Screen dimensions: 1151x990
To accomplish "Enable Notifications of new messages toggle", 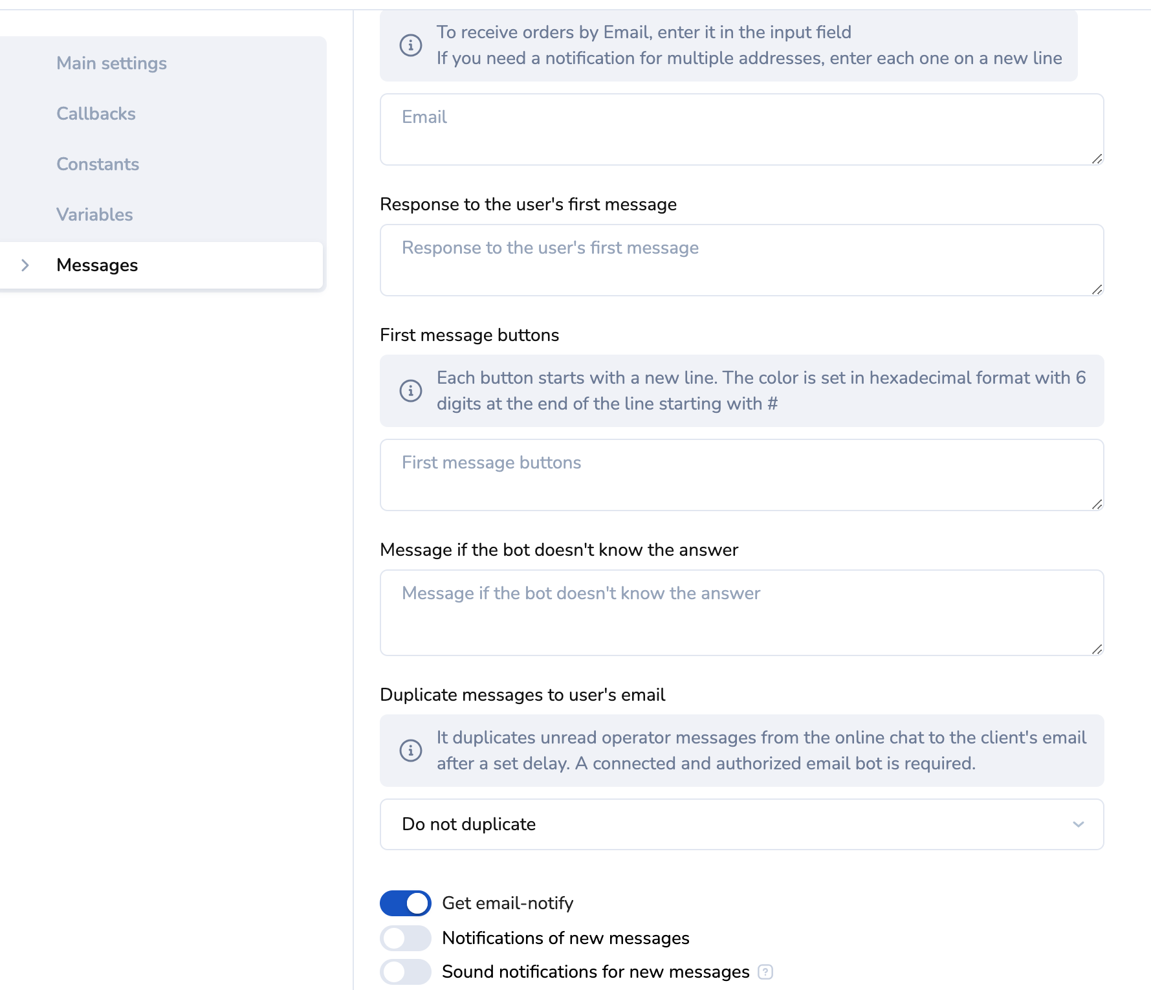I will tap(406, 938).
